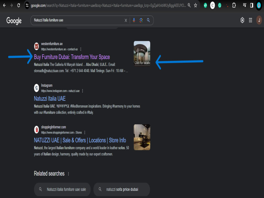Click the instagram.com natuzzi.uae URL
Image resolution: width=264 pixels, height=198 pixels.
click(x=60, y=91)
